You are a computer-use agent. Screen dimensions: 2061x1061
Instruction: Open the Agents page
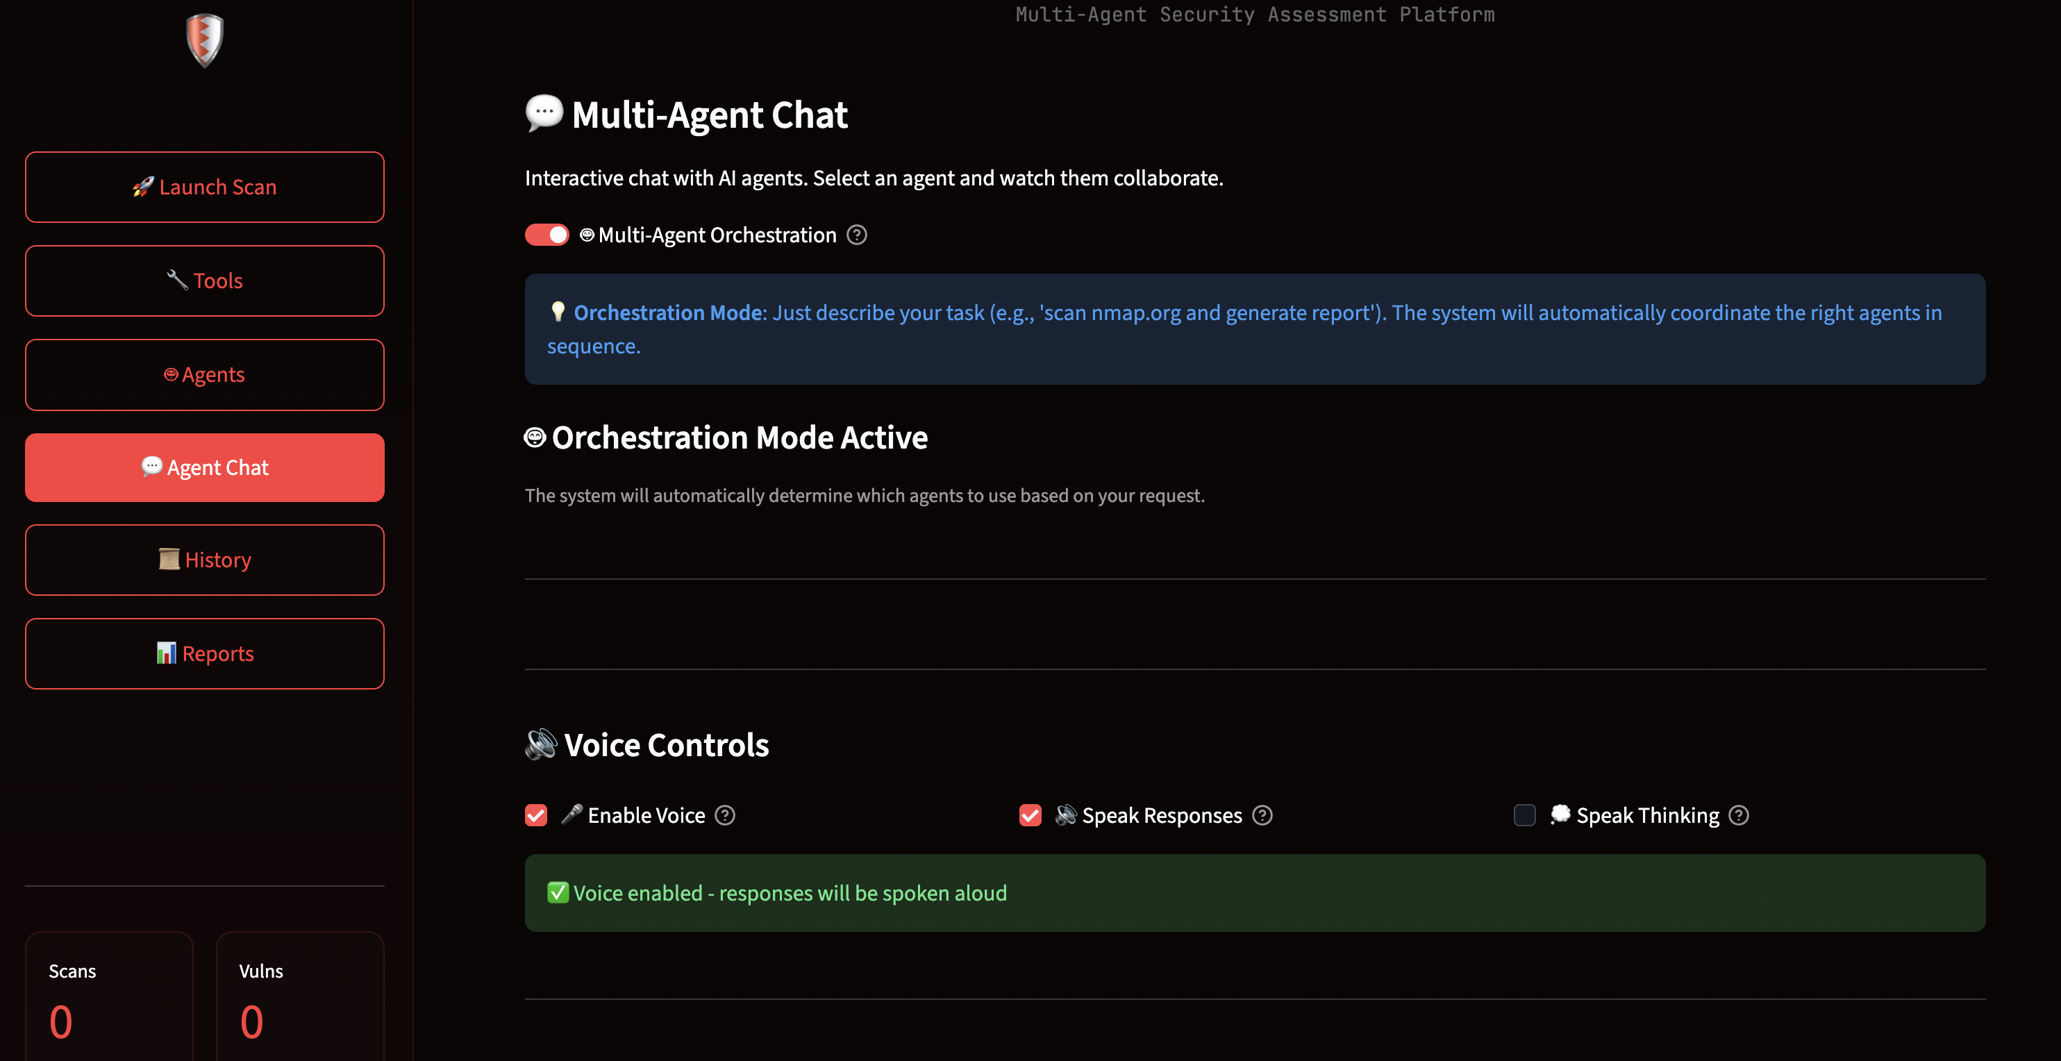(x=205, y=374)
